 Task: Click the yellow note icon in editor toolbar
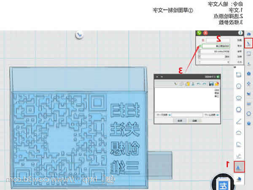[188, 84]
